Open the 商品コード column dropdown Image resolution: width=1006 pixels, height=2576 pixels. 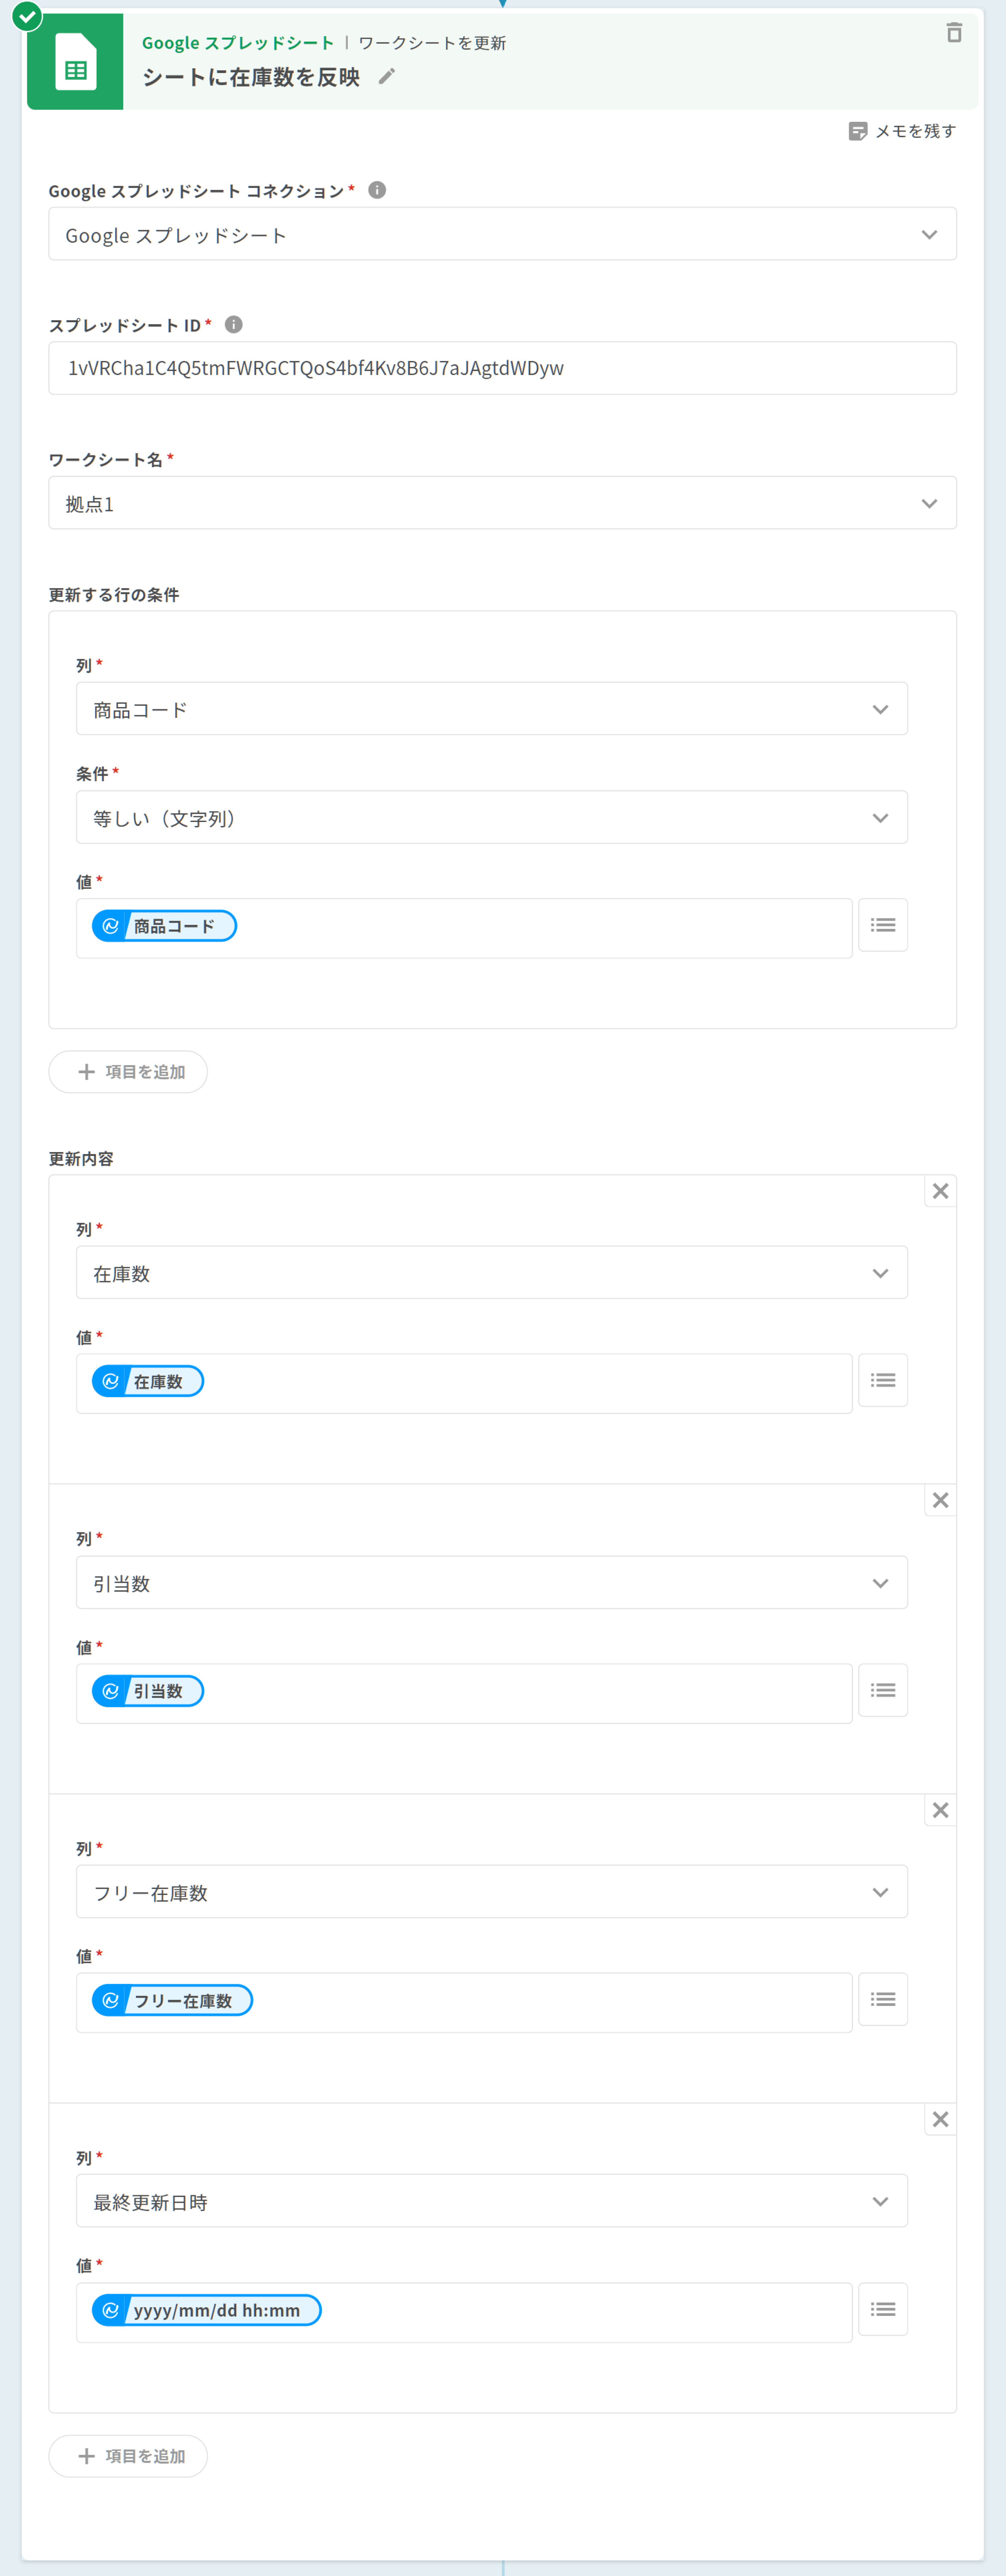click(491, 709)
